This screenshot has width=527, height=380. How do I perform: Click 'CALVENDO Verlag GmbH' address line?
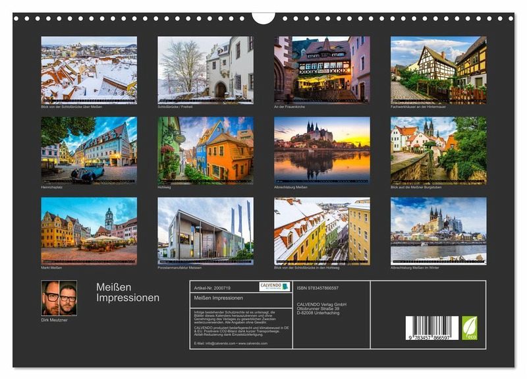[x=321, y=304]
